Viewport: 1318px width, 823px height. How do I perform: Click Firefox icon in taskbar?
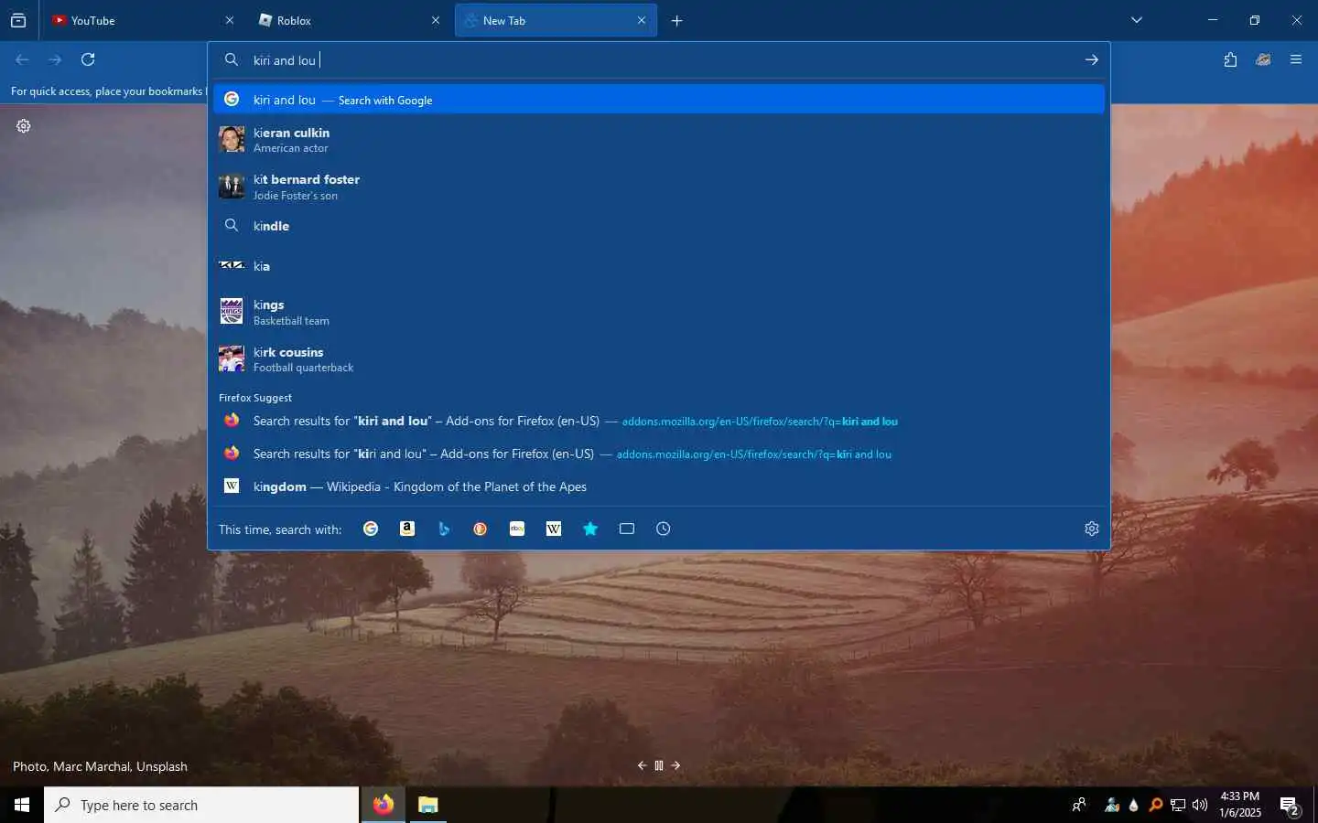[384, 805]
